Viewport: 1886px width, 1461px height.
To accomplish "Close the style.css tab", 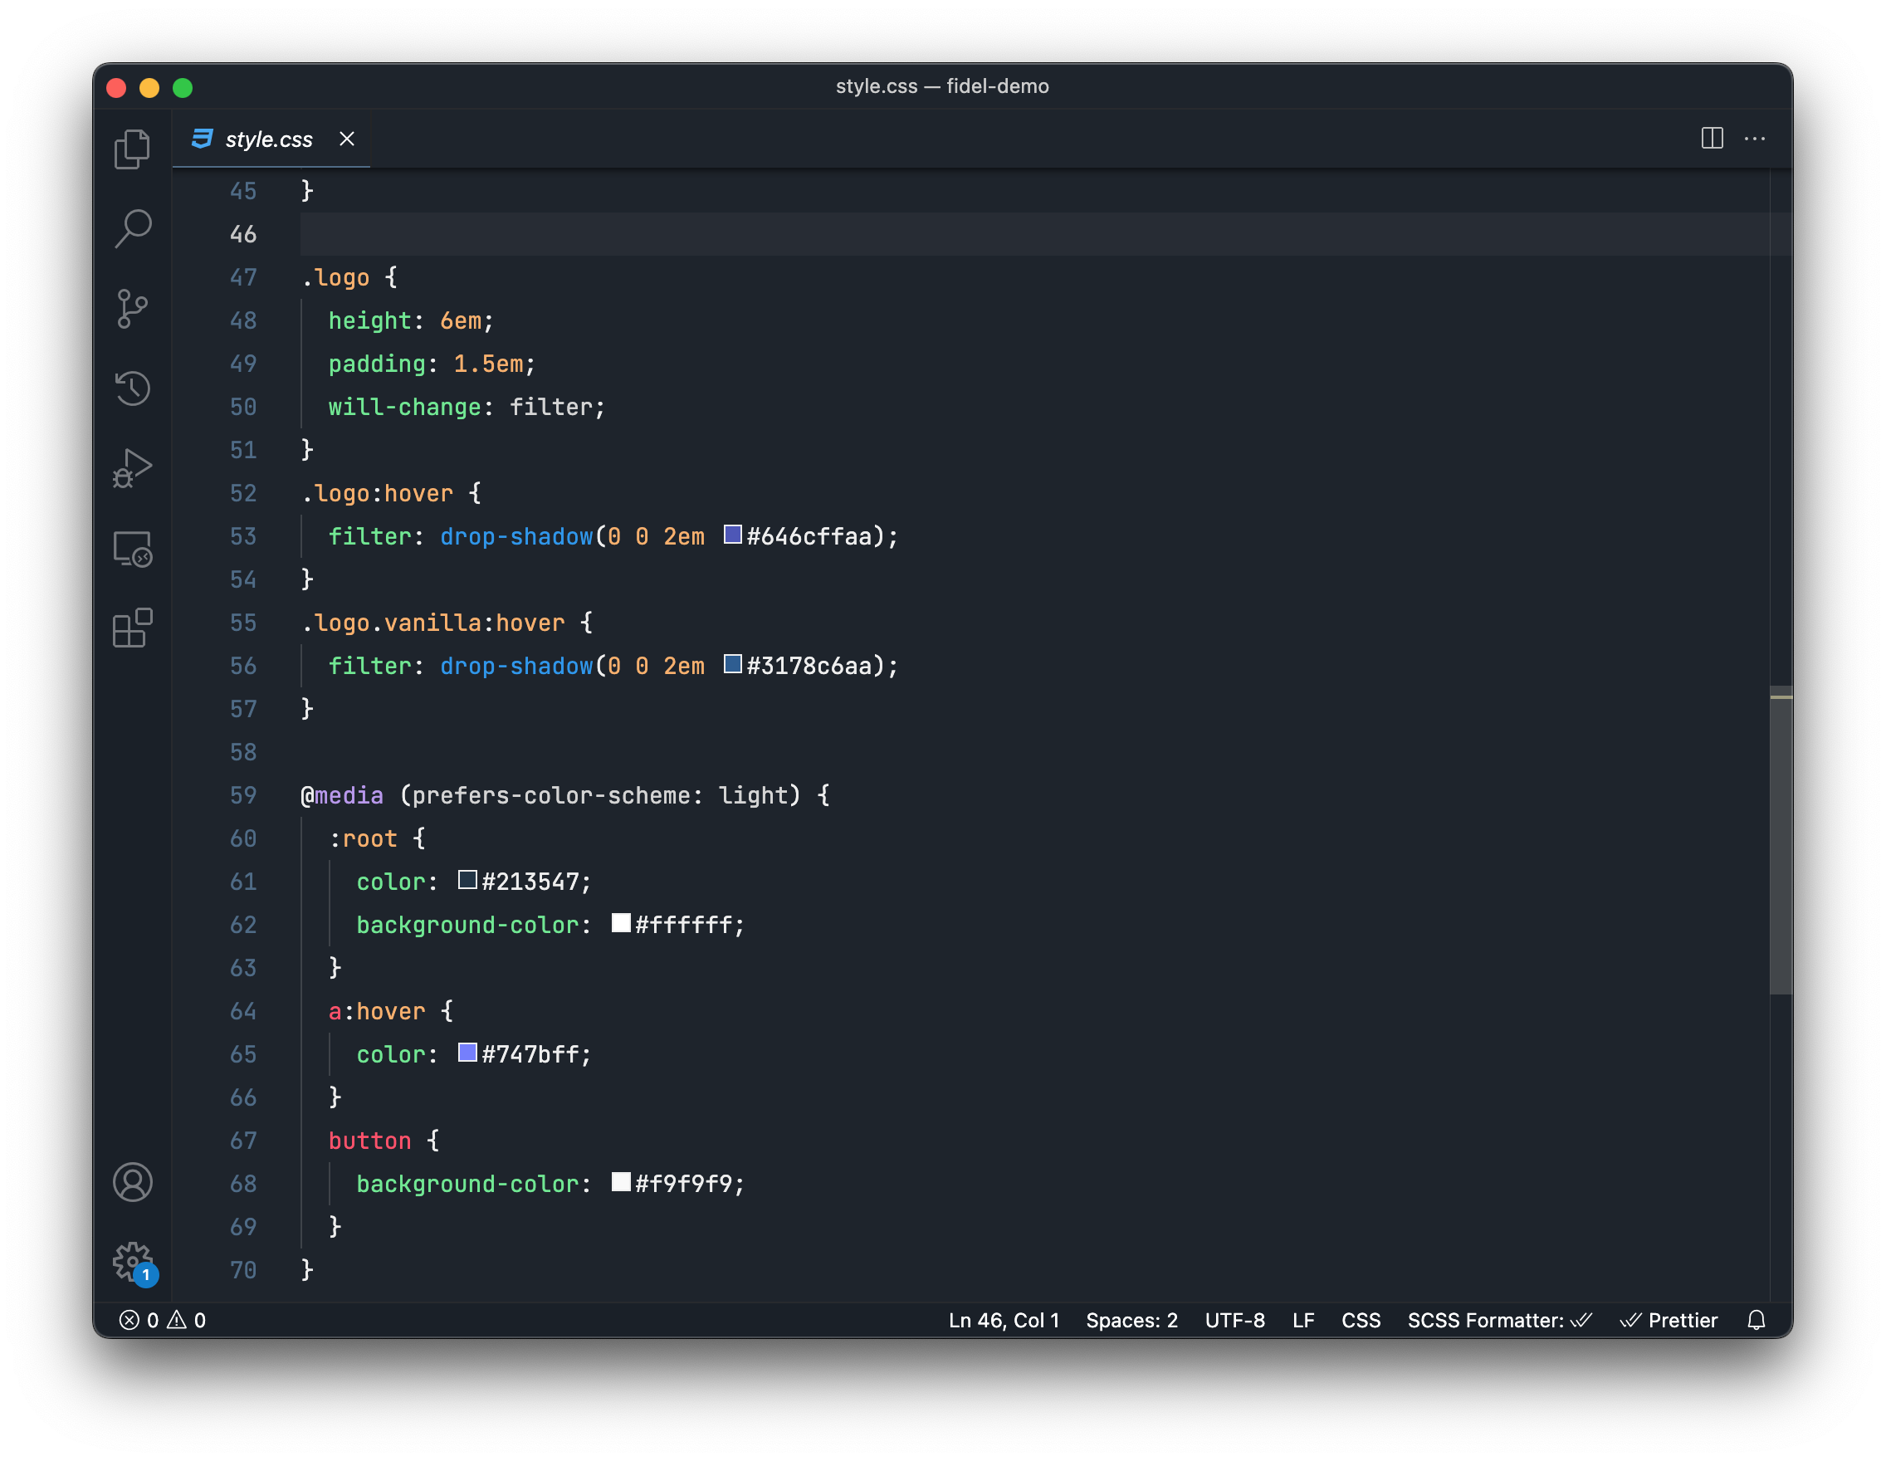I will [347, 139].
